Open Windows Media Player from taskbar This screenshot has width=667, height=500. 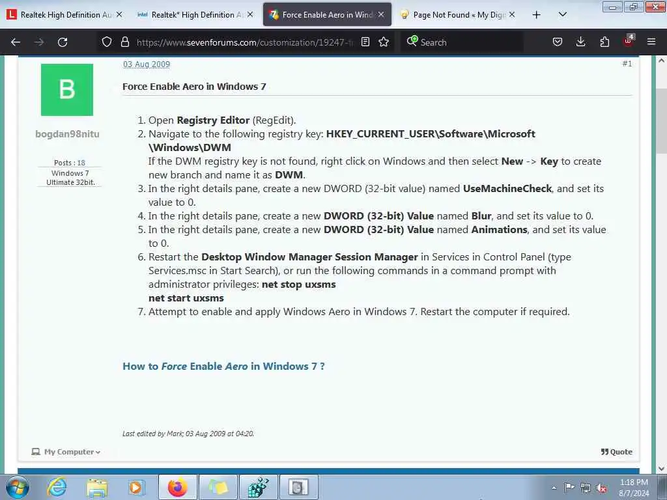point(137,487)
